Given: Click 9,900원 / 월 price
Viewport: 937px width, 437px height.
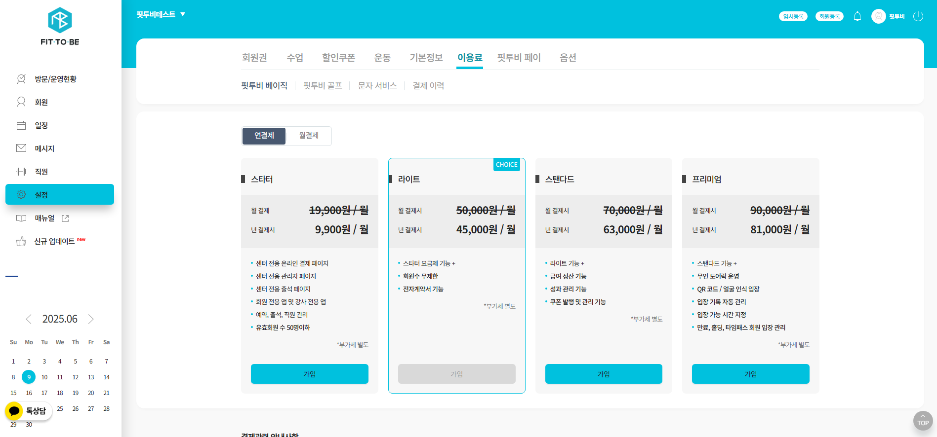Looking at the screenshot, I should 342,229.
